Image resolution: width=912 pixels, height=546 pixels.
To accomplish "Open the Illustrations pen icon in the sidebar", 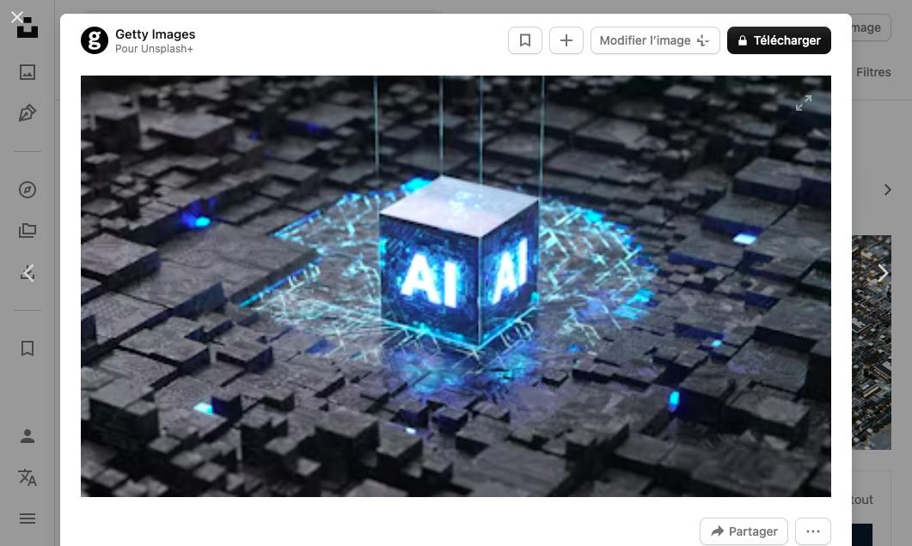I will (28, 113).
